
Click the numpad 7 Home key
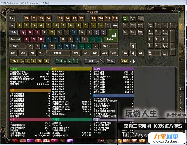pyautogui.click(x=151, y=32)
